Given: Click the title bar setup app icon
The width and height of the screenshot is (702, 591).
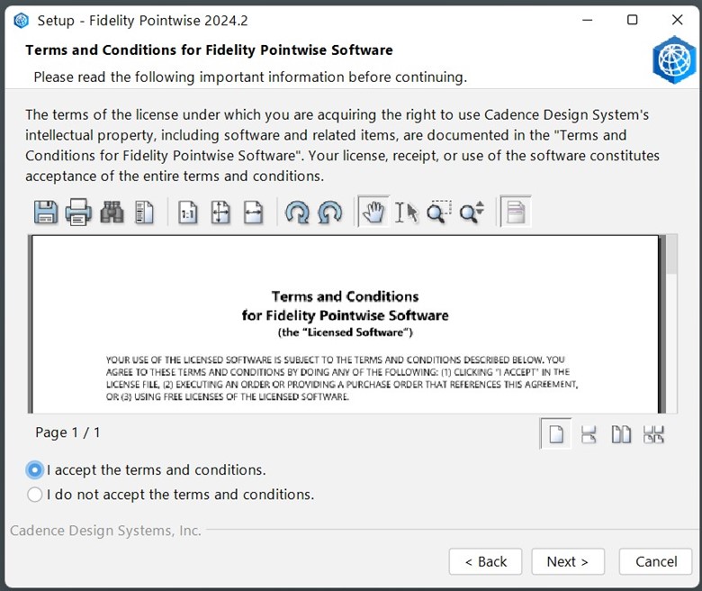Looking at the screenshot, I should 21,21.
